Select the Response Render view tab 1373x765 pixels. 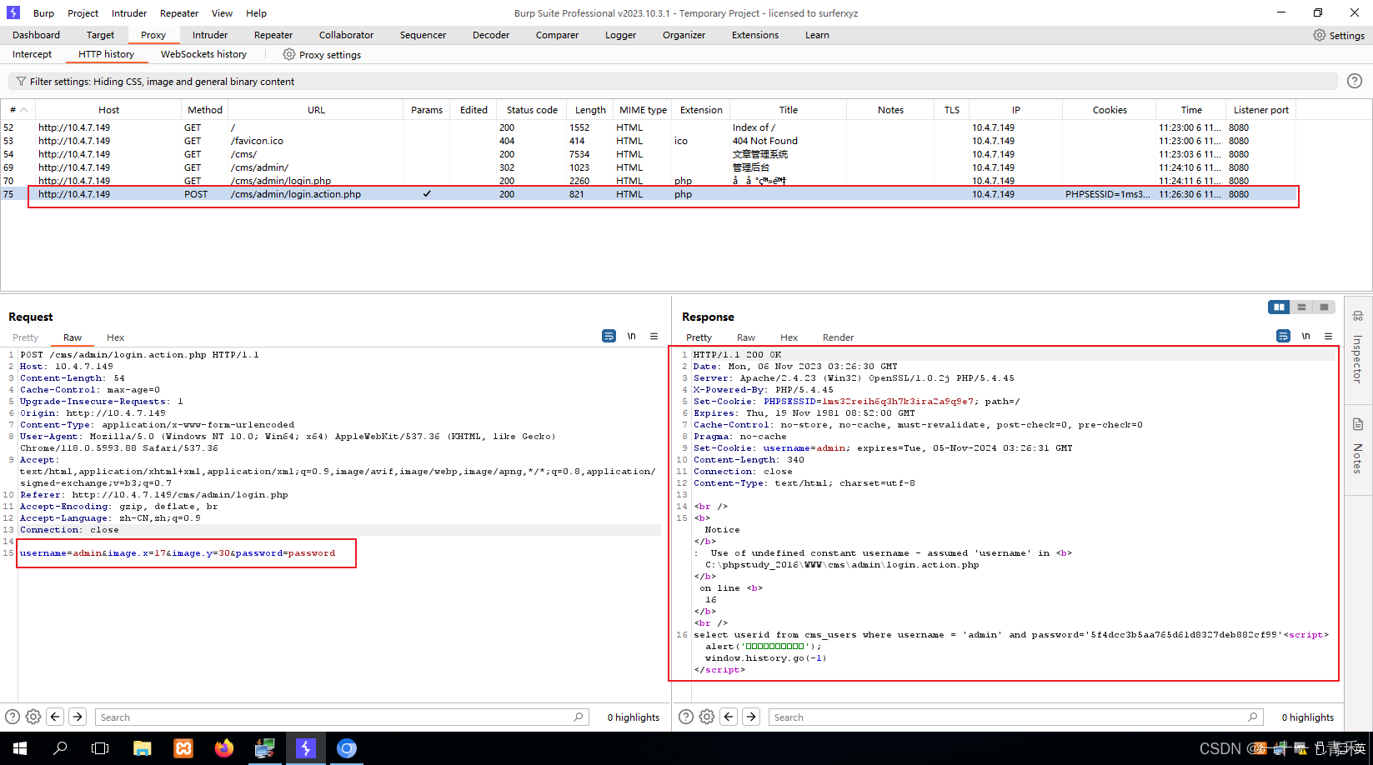tap(838, 337)
